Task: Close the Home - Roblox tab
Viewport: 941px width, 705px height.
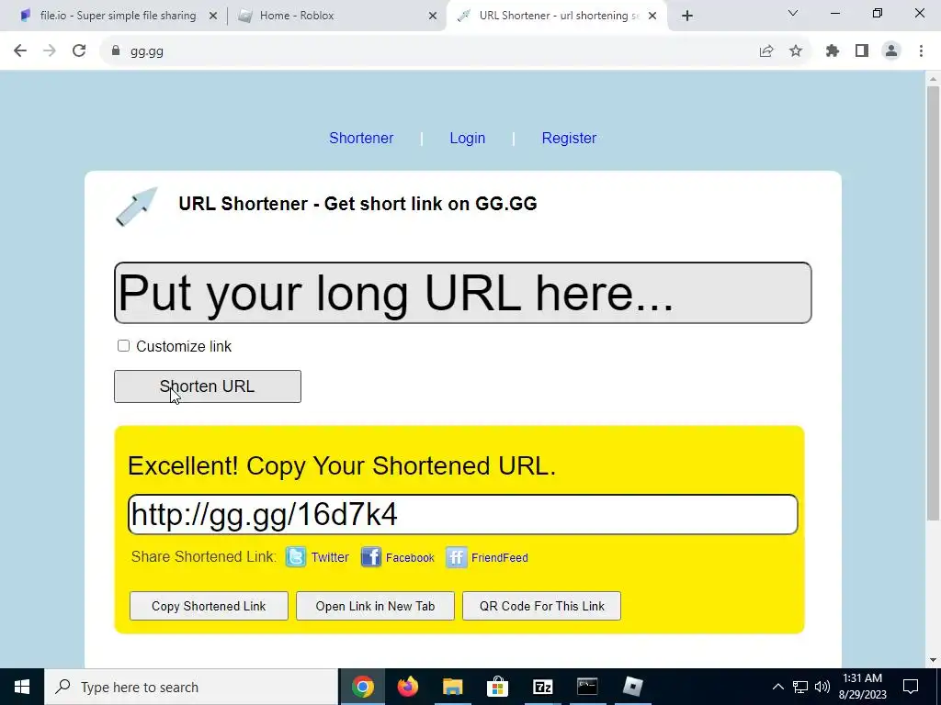Action: pyautogui.click(x=433, y=16)
